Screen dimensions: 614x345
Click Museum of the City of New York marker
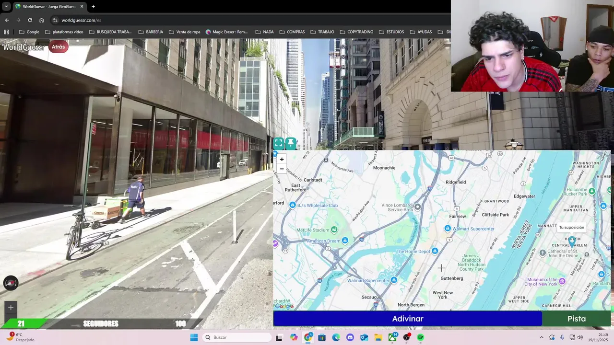(x=562, y=281)
